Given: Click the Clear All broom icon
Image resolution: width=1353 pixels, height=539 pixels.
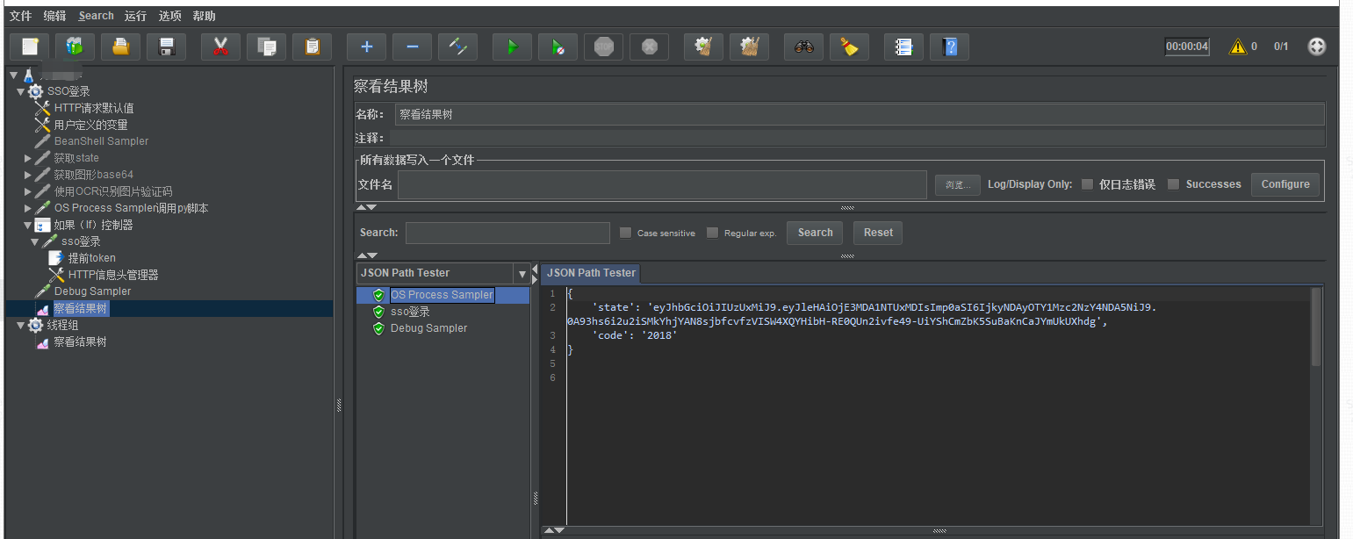Looking at the screenshot, I should click(749, 47).
